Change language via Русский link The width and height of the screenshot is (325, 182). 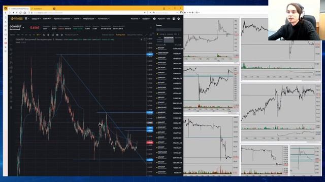[x=161, y=19]
